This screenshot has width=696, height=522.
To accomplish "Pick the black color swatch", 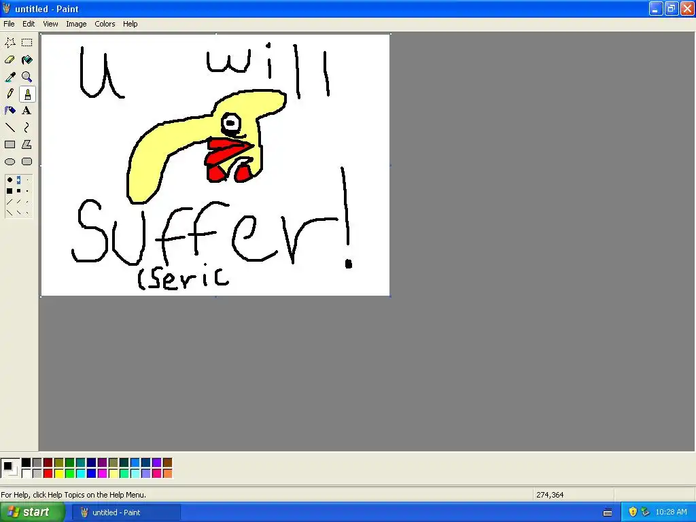I will pyautogui.click(x=27, y=463).
